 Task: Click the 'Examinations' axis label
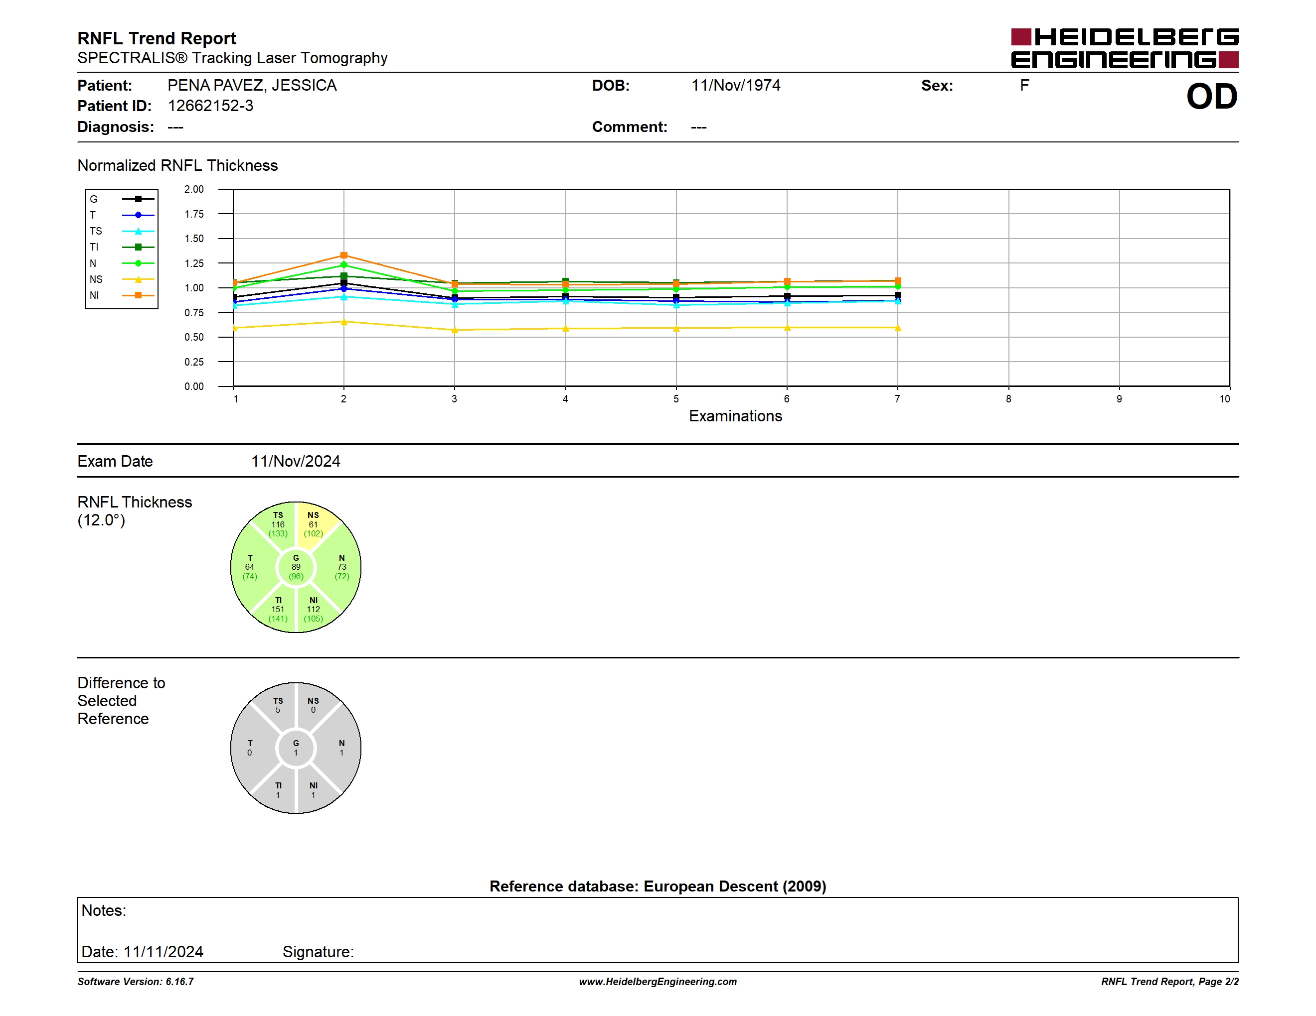tap(736, 416)
